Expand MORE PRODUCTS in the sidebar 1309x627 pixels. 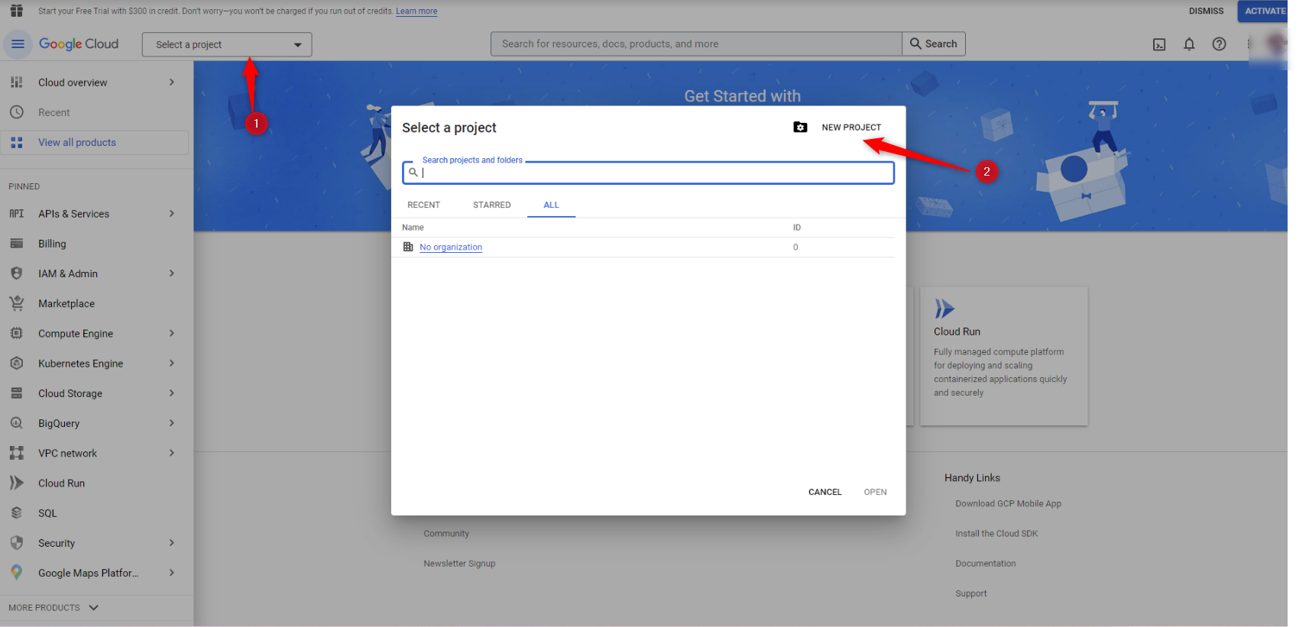[x=53, y=608]
